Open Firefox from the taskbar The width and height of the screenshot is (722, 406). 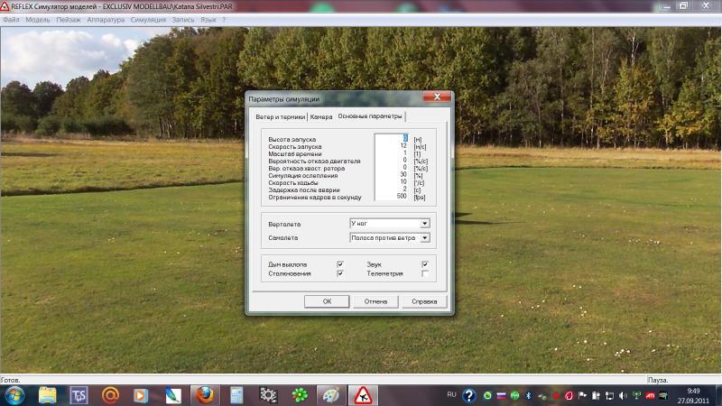tap(204, 395)
